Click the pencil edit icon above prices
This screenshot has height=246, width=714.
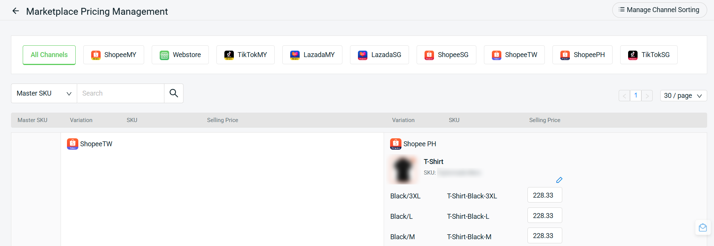pos(559,180)
